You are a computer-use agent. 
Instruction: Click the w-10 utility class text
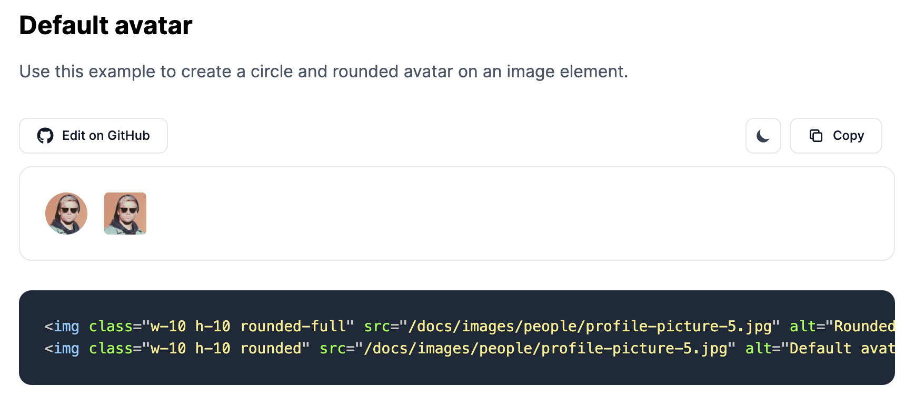click(x=166, y=326)
